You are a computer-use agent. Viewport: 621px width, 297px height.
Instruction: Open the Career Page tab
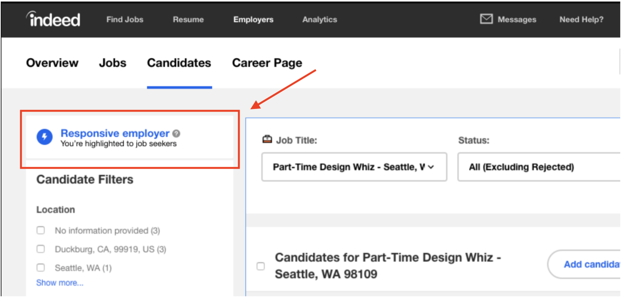click(267, 63)
